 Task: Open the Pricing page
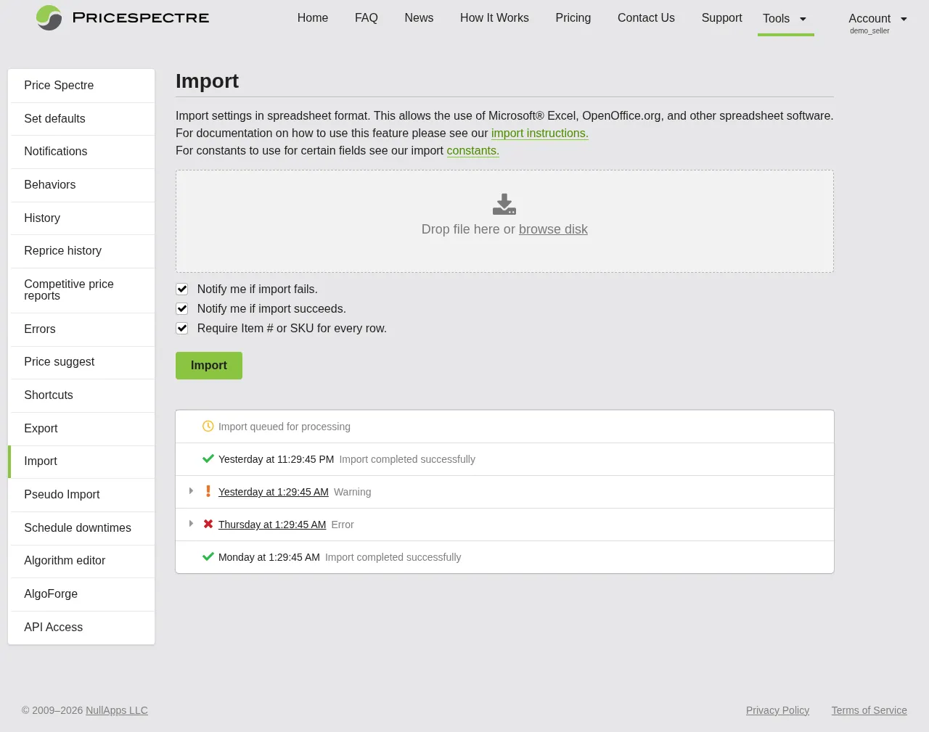pos(573,18)
